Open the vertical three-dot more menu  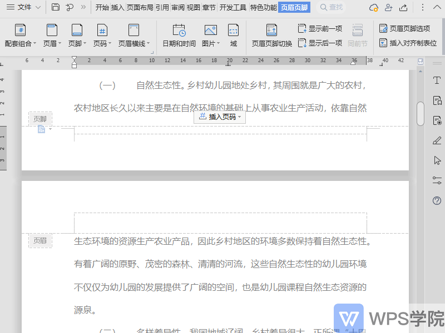(x=423, y=7)
